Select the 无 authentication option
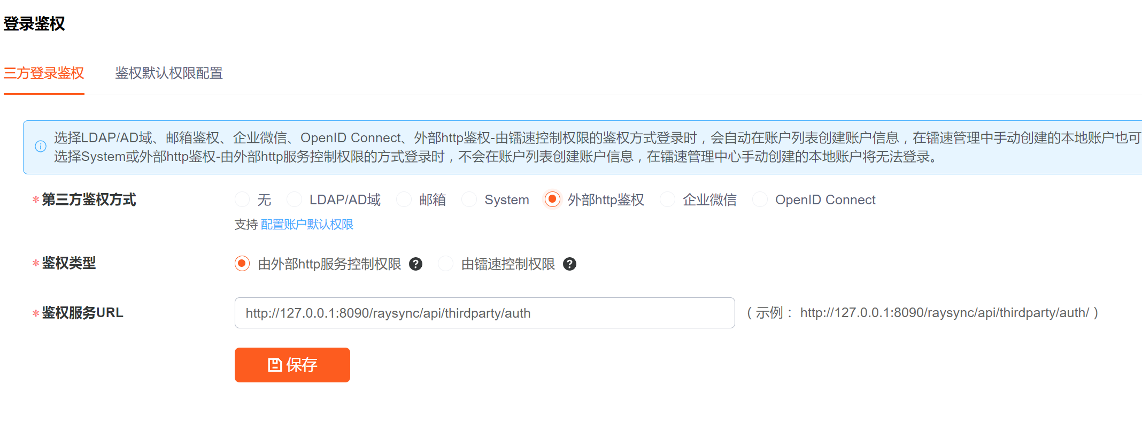Viewport: 1142px width, 438px height. [242, 200]
